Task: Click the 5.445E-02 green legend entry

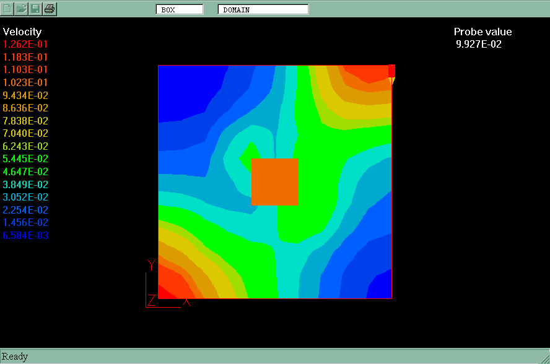Action: tap(25, 159)
